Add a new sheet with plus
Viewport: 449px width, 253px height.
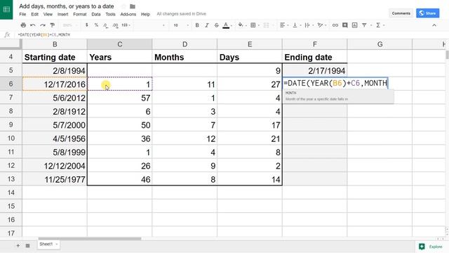click(x=18, y=245)
